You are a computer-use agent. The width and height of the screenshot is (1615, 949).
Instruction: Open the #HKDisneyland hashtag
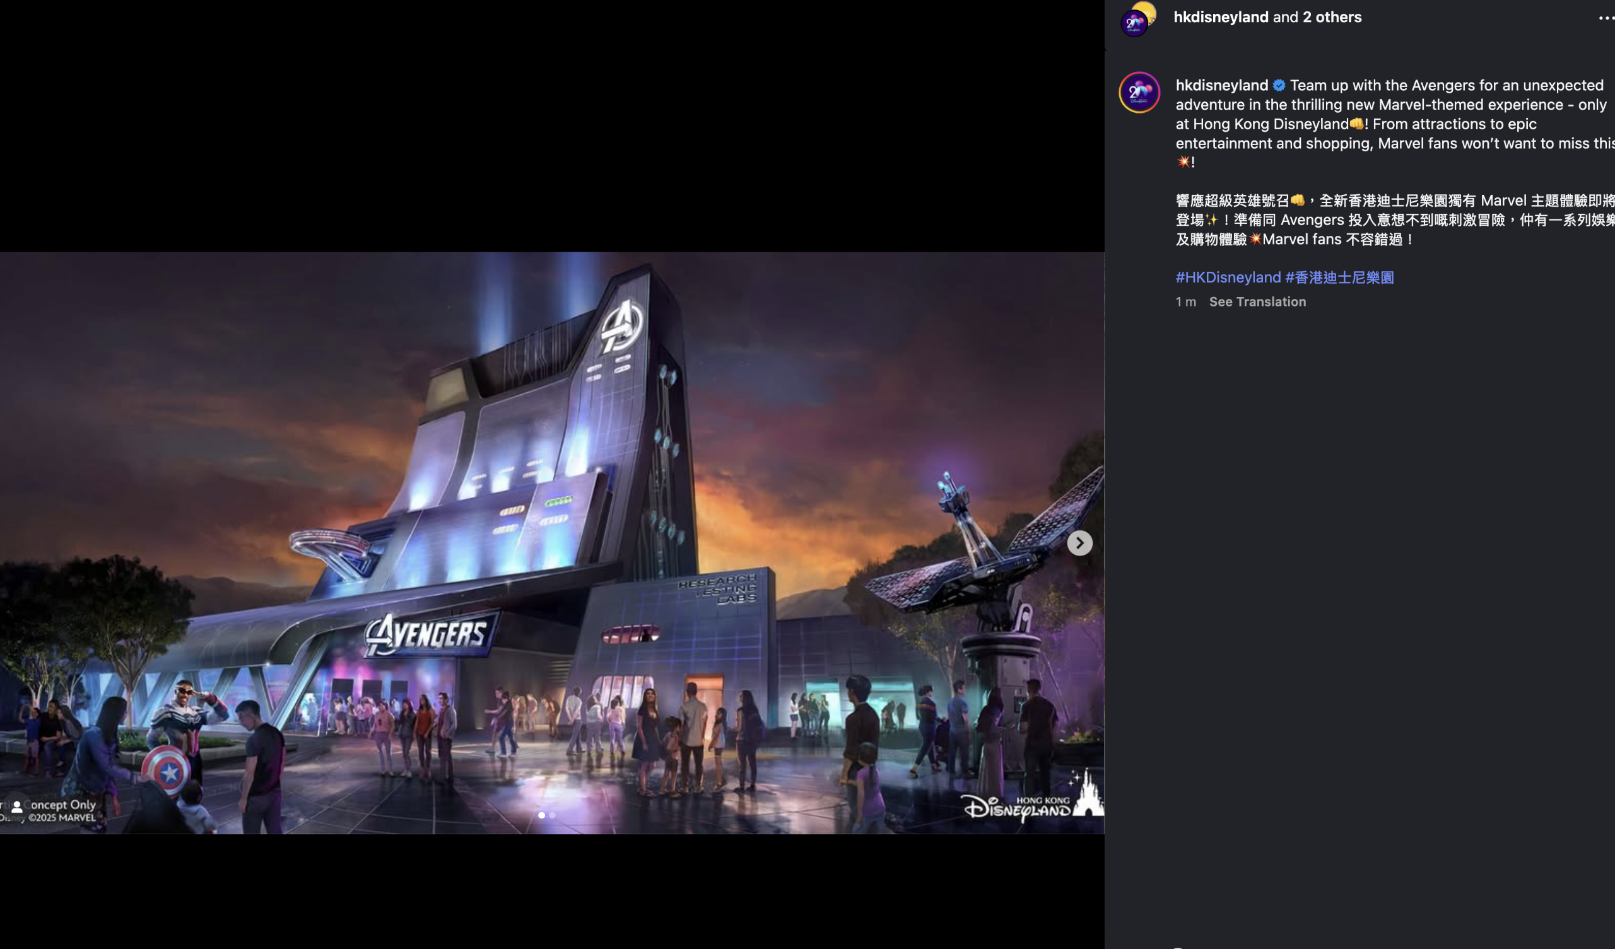[1228, 277]
